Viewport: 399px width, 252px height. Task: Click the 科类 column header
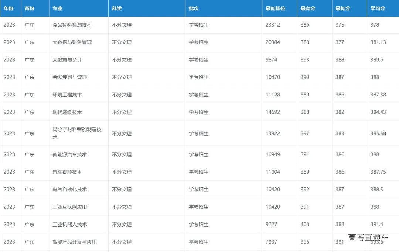coord(116,8)
